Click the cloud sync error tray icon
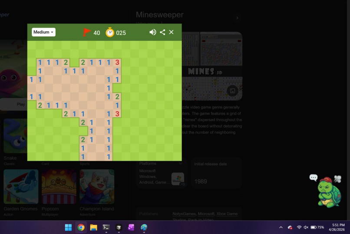Image resolution: width=350 pixels, height=234 pixels. tap(290, 227)
